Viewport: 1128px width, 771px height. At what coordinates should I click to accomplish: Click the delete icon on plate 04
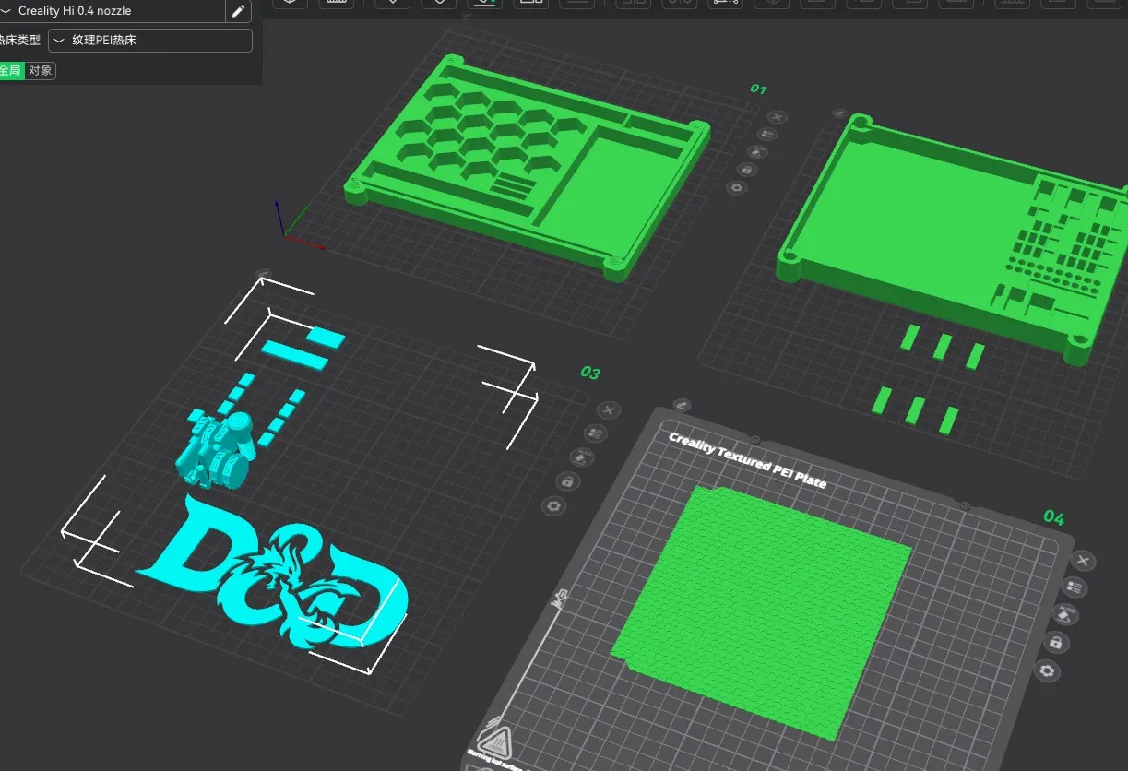(x=1081, y=561)
